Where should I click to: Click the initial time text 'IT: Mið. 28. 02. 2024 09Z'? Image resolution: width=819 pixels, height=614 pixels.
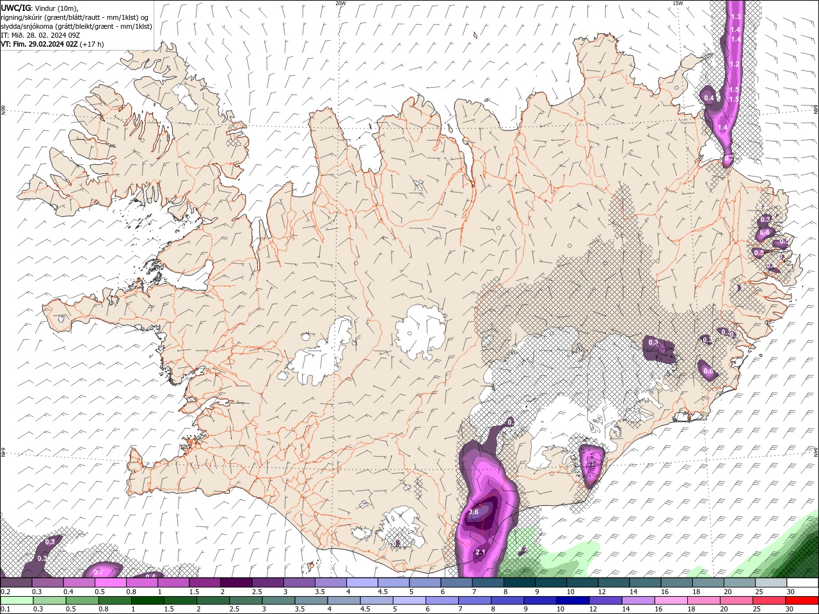[x=40, y=35]
